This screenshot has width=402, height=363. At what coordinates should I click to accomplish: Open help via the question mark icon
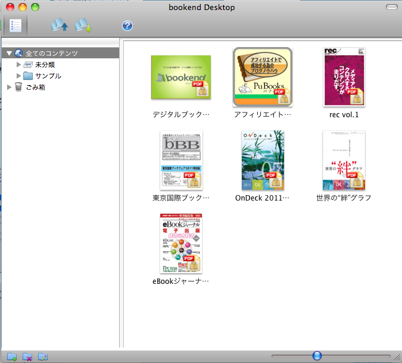(x=127, y=26)
